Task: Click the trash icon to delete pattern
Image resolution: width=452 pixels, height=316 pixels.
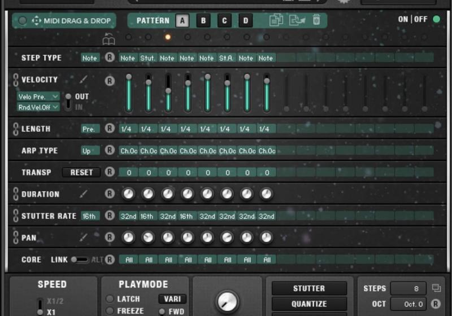Action: click(x=316, y=21)
